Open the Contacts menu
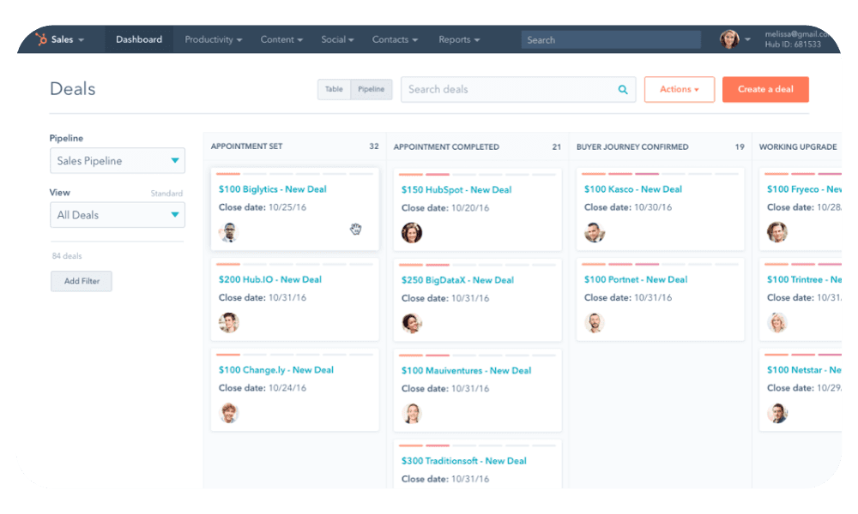This screenshot has height=514, width=858. pyautogui.click(x=395, y=39)
